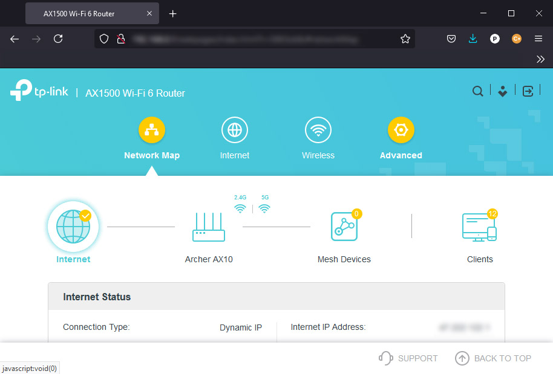Click the search magnifier icon in router header
Screen dimensions: 553x374
[x=477, y=91]
